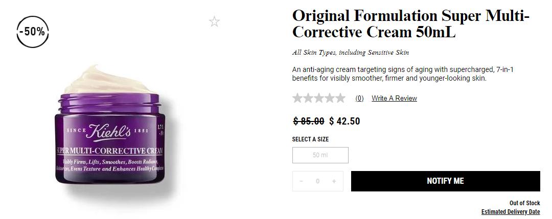Increase quantity with the plus button
Screen dimensions: 552x219
coord(334,181)
